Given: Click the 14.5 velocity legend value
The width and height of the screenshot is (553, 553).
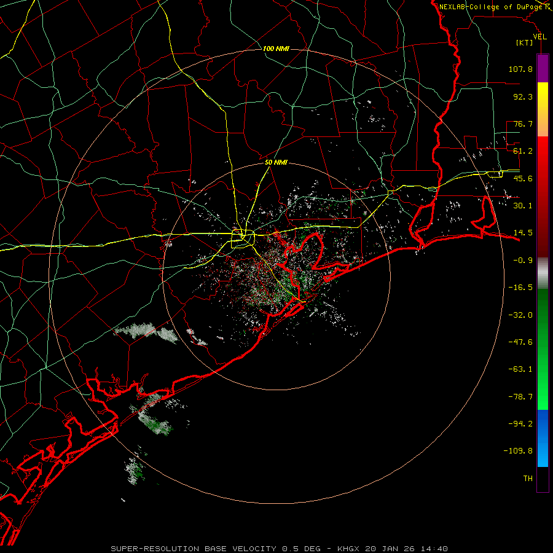Looking at the screenshot, I should (523, 233).
